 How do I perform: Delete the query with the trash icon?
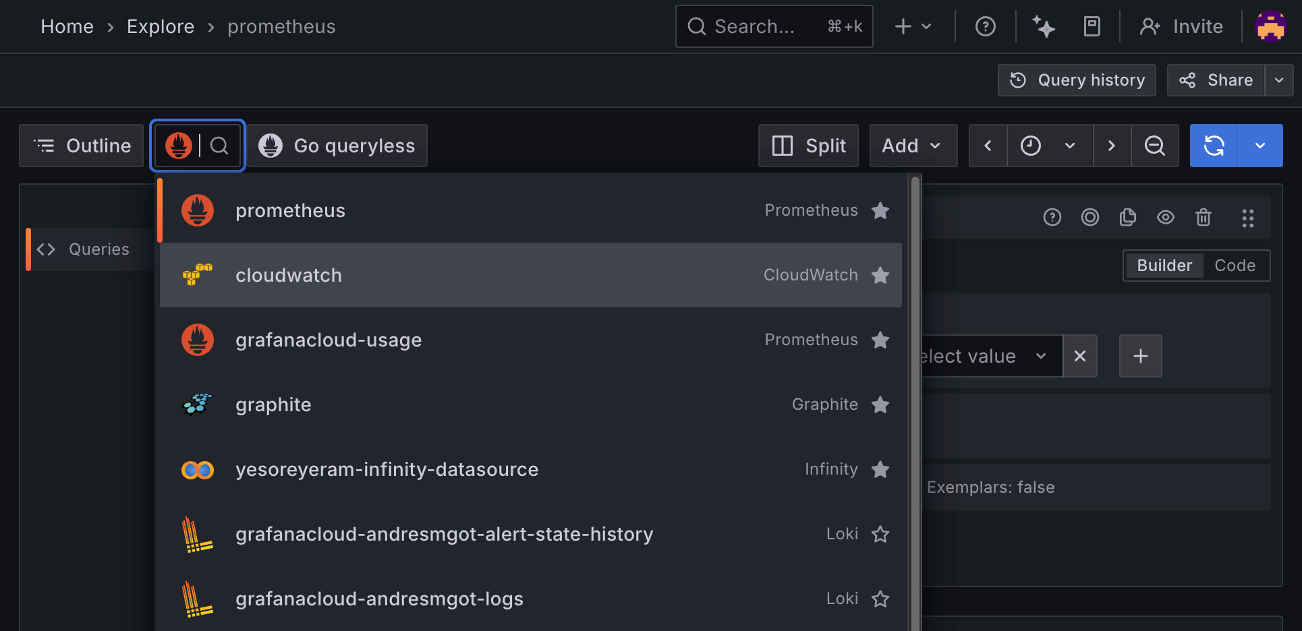[x=1204, y=217]
